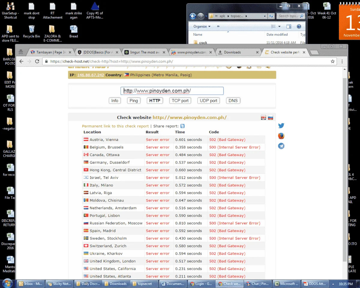Viewport: 360px width, 288px height.
Task: Expand Explorer's change view dropdown arrow
Action: coord(279,26)
